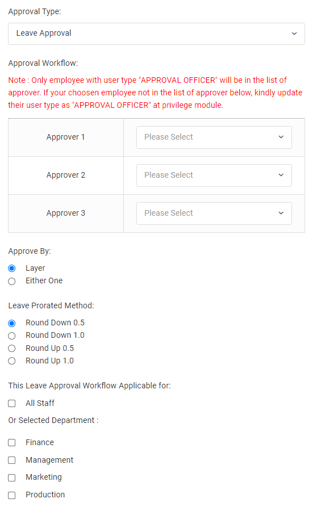
Task: Choose Round Down 0.5 prorated method
Action: pyautogui.click(x=12, y=323)
